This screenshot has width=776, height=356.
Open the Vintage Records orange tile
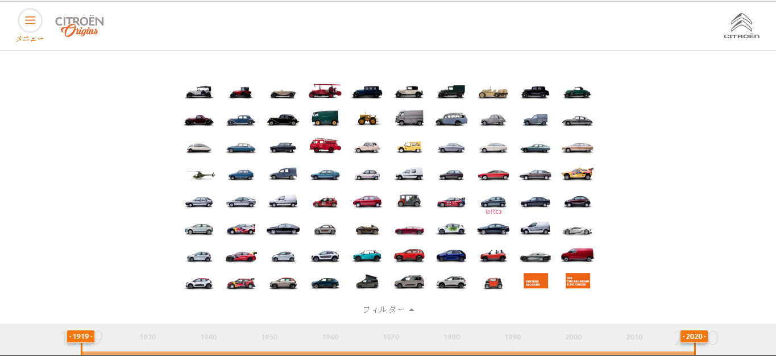(536, 281)
